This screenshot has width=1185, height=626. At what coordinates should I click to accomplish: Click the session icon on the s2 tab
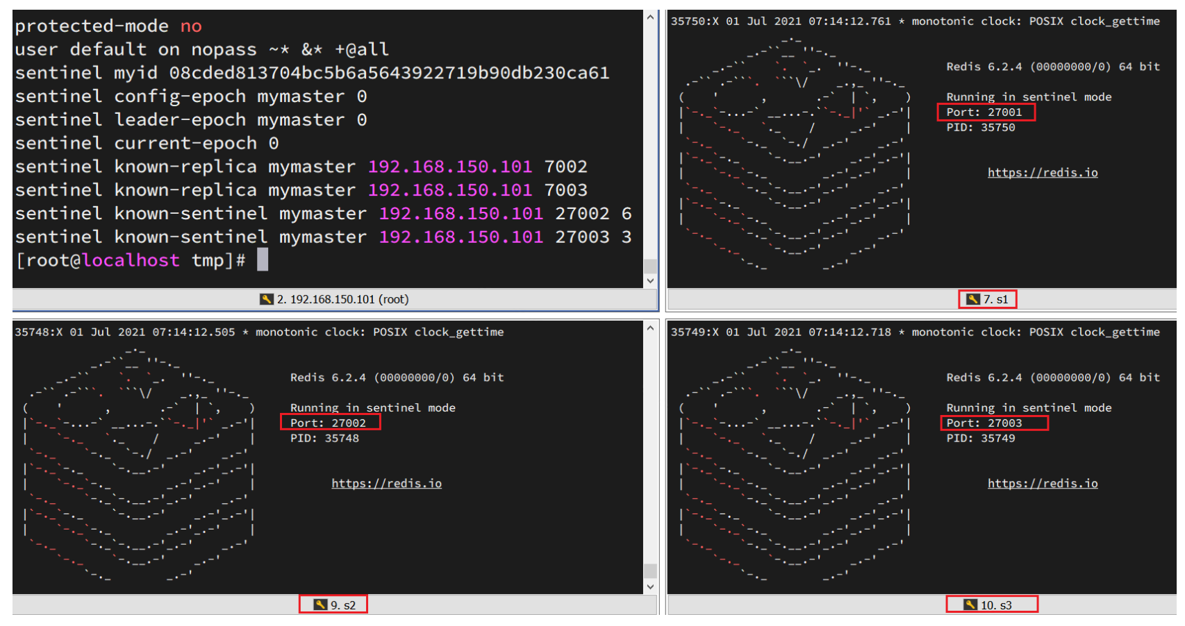coord(320,604)
